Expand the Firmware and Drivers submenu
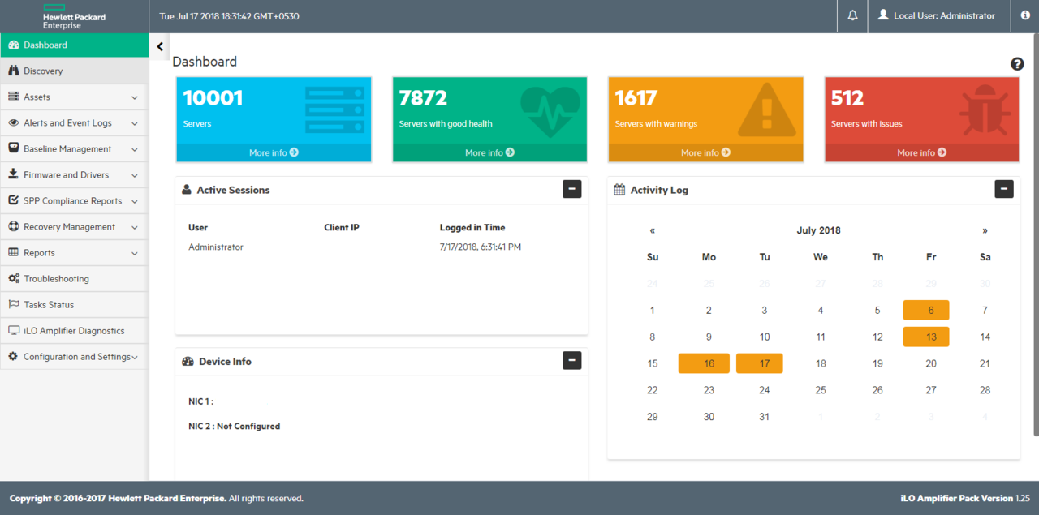Screen dimensions: 1039x515 [x=135, y=176]
